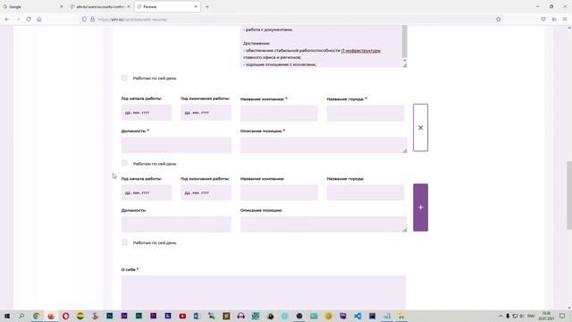Click the padlock site security icon
This screenshot has height=322, width=572.
point(93,19)
